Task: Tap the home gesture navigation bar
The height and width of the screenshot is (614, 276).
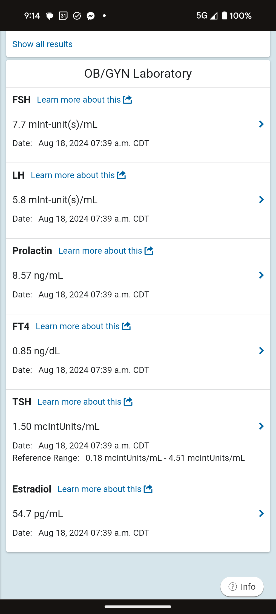Action: point(138,607)
